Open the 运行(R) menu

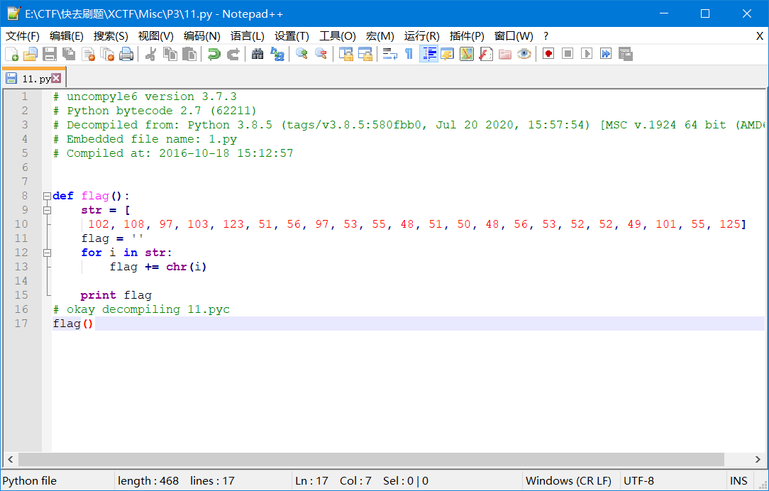(422, 35)
